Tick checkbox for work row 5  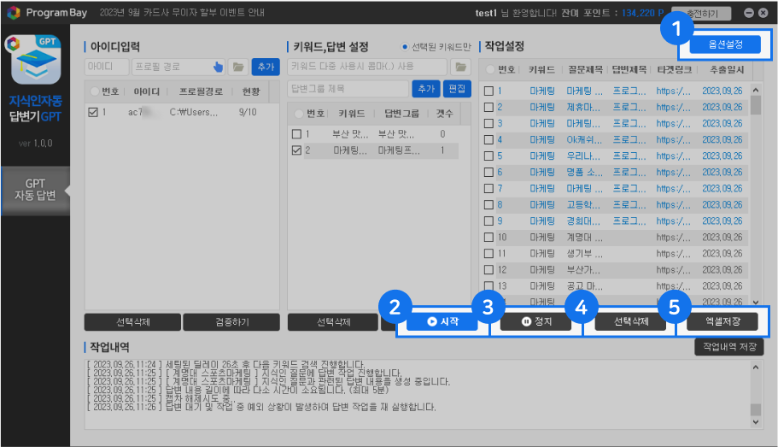[488, 156]
